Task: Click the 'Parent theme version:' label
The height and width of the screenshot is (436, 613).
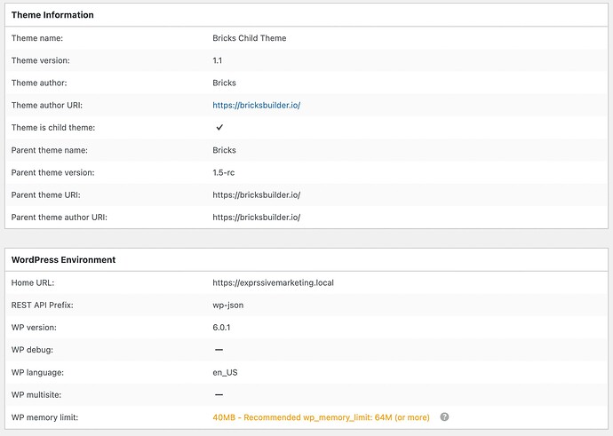Action: (x=52, y=172)
